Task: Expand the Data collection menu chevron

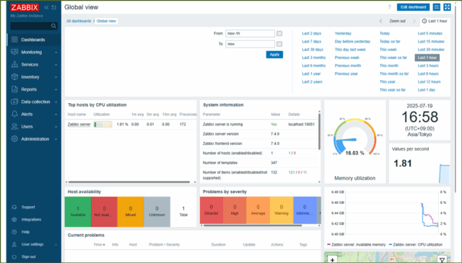Action: 56,102
